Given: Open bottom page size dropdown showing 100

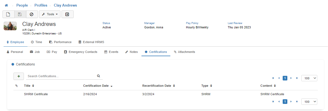Looking at the screenshot, I should (309, 101).
